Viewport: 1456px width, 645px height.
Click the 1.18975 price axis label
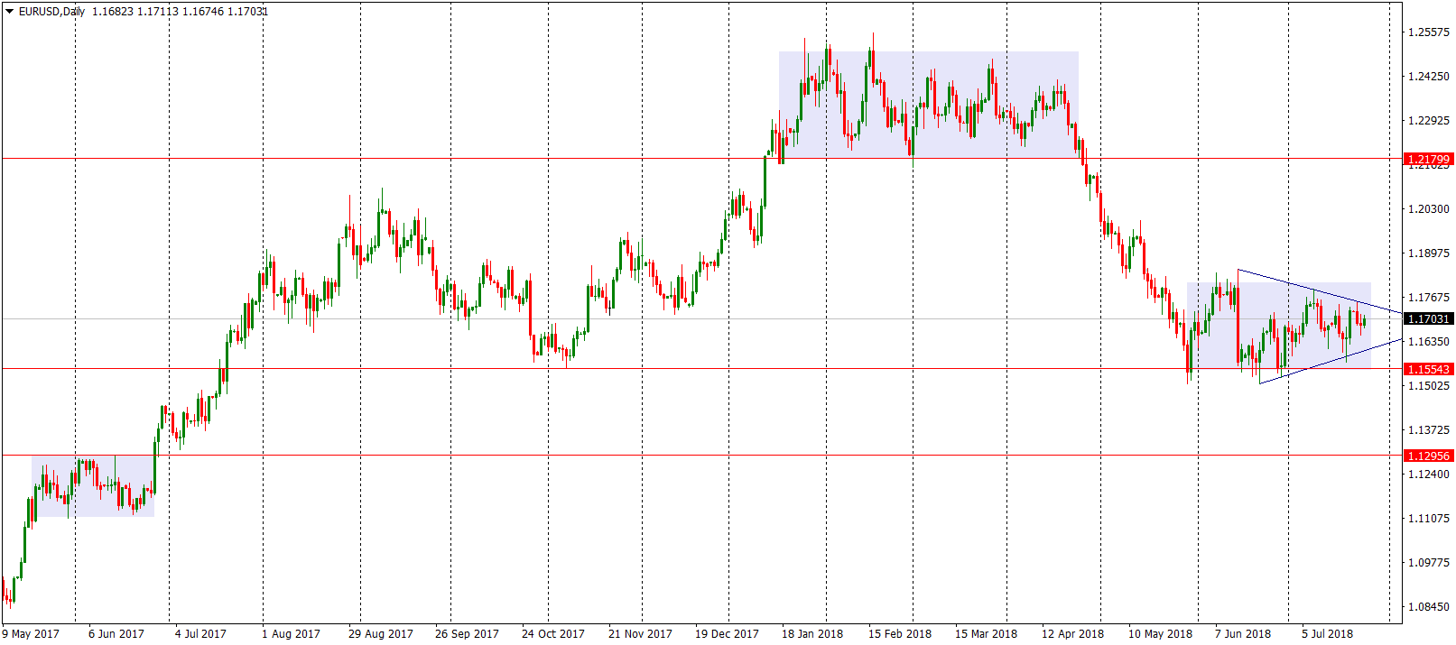[1429, 253]
